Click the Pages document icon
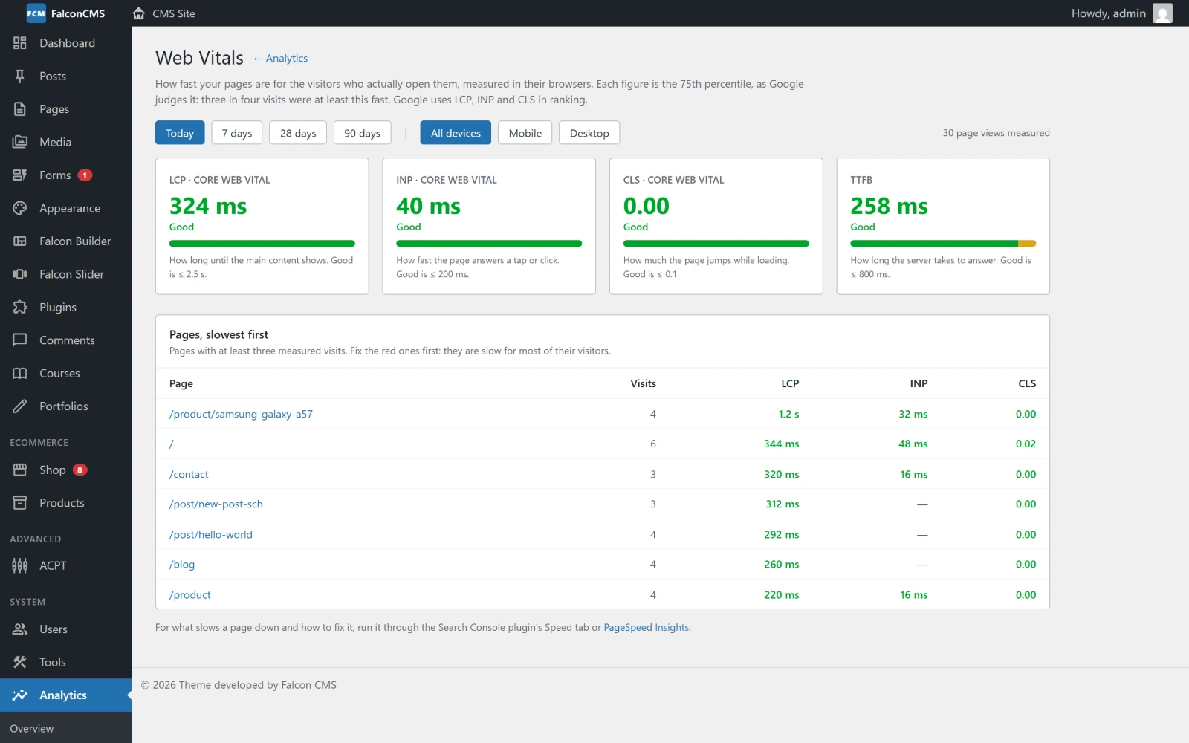 pyautogui.click(x=20, y=109)
